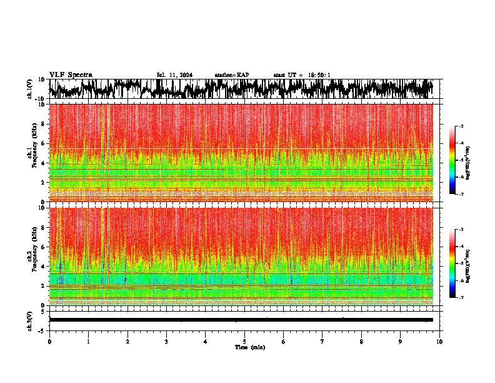This screenshot has height=383, width=495.
Task: Click the "ch.3(V)" axis label
Action: pyautogui.click(x=30, y=321)
